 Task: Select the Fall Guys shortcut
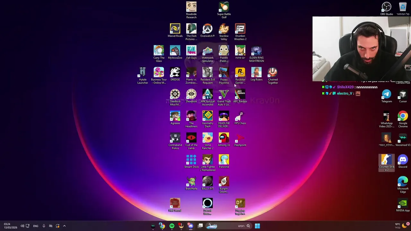pyautogui.click(x=191, y=52)
